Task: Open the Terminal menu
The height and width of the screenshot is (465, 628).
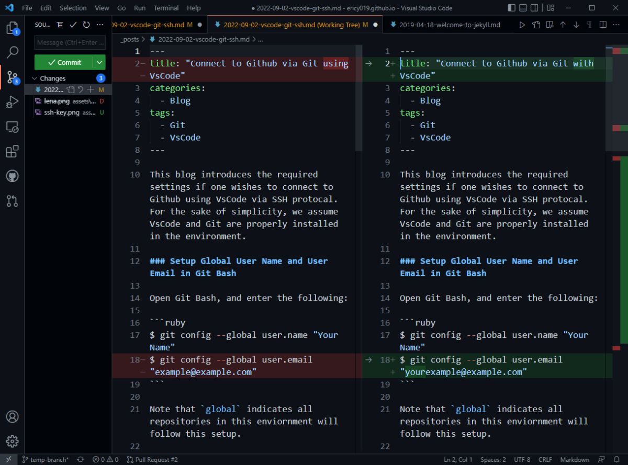Action: pos(166,8)
